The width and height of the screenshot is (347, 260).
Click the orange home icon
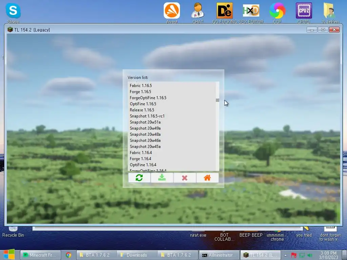pyautogui.click(x=207, y=178)
